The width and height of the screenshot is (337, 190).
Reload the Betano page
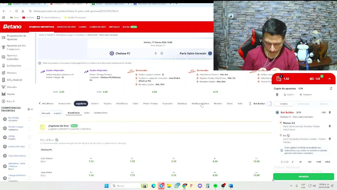click(x=16, y=11)
